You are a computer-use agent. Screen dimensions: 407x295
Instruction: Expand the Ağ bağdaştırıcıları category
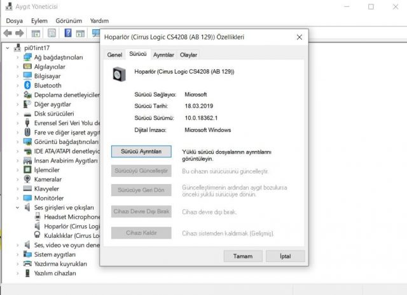17,58
